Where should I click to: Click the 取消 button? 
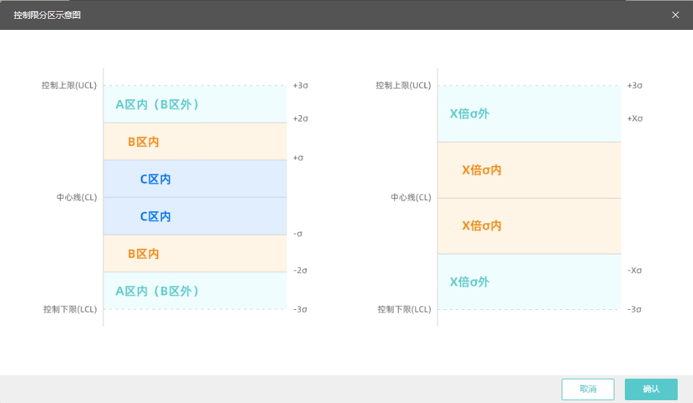click(588, 389)
